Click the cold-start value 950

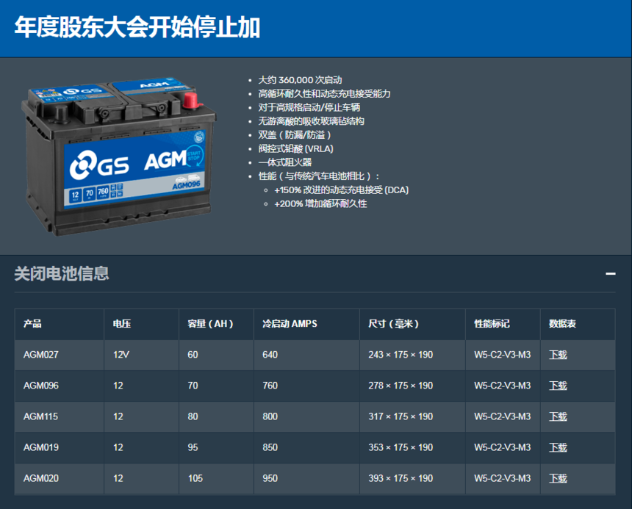click(x=270, y=478)
